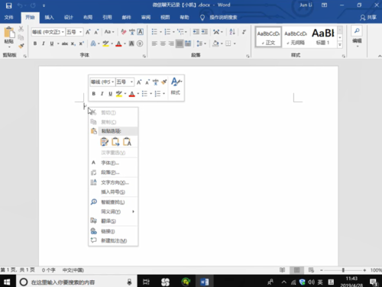Choose New Comment in context menu
The image size is (382, 287).
click(x=113, y=240)
